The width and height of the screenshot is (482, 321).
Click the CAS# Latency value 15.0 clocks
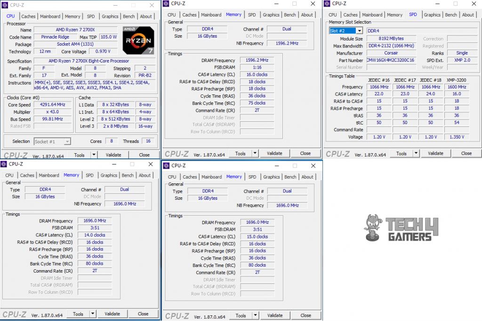[257, 236]
